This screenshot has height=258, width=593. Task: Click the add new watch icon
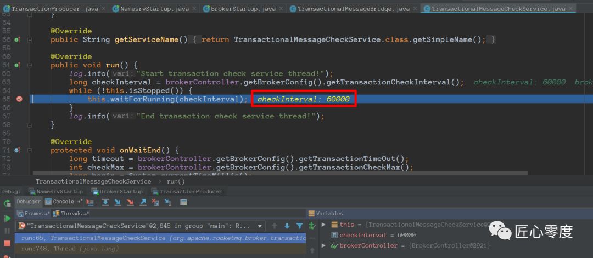pos(312,226)
